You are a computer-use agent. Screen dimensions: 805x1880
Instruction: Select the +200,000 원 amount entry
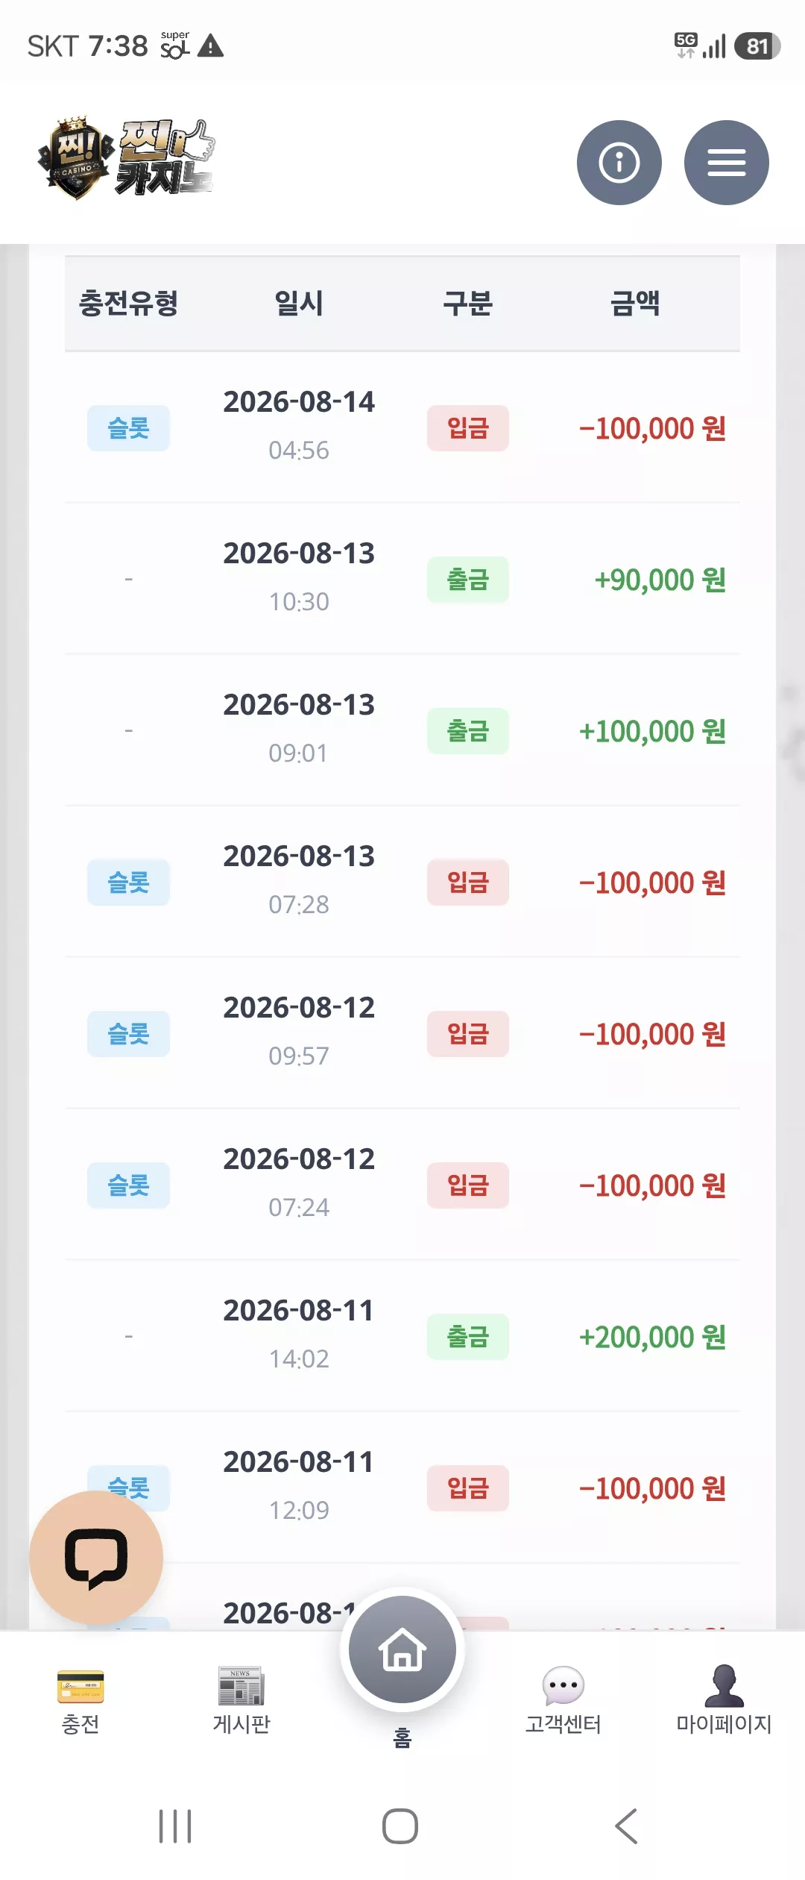pyautogui.click(x=652, y=1337)
